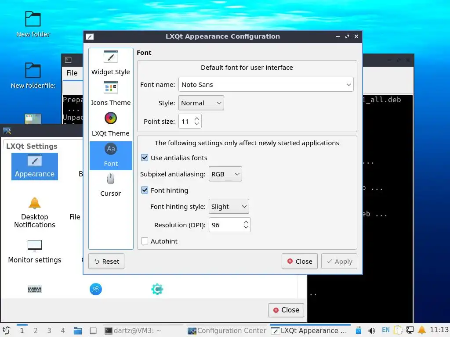Switch to workspace 4
The image size is (450, 337).
pyautogui.click(x=63, y=331)
